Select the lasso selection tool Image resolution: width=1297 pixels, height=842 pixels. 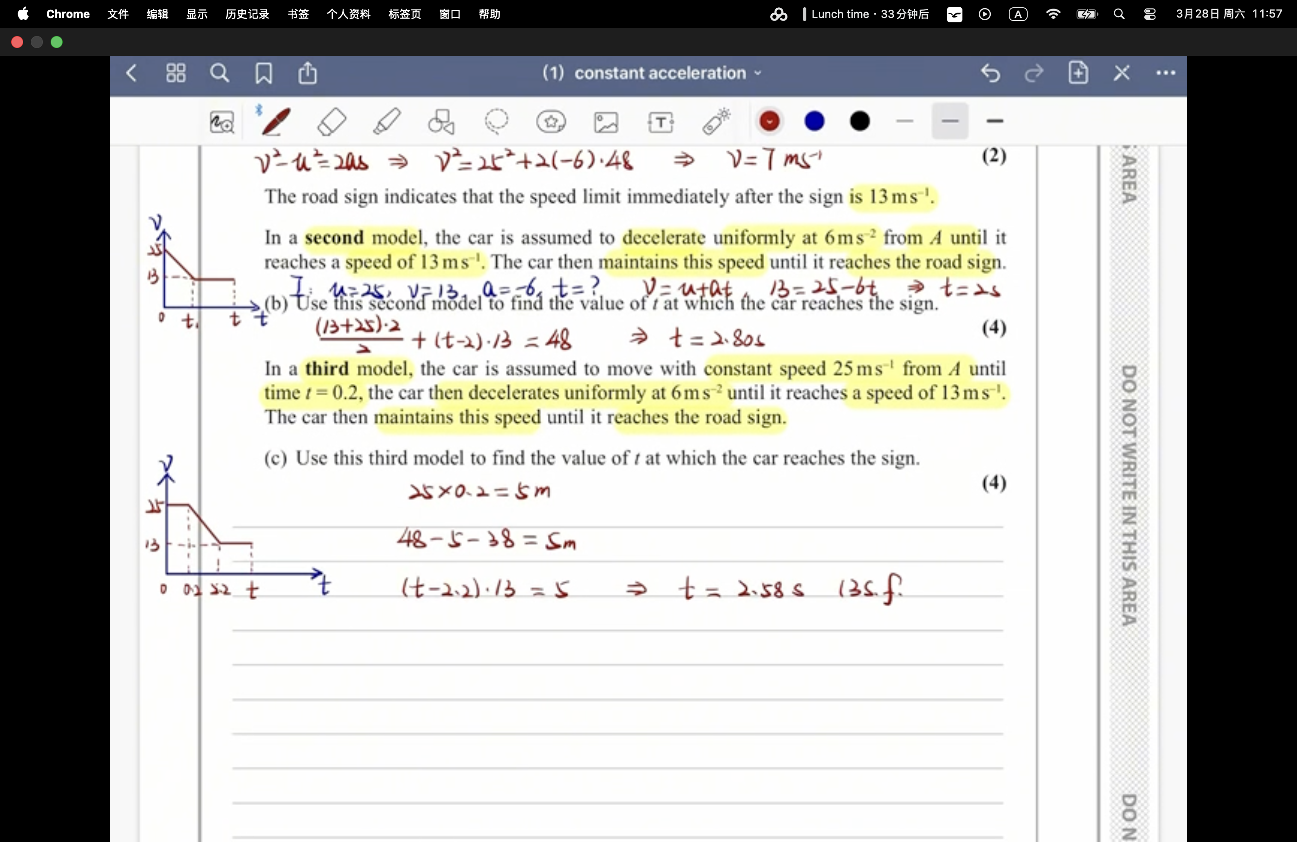(x=497, y=121)
